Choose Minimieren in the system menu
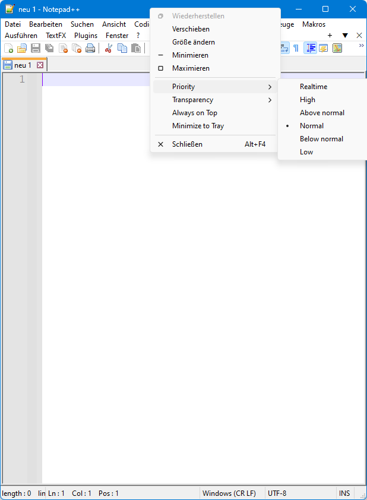 (x=215, y=55)
